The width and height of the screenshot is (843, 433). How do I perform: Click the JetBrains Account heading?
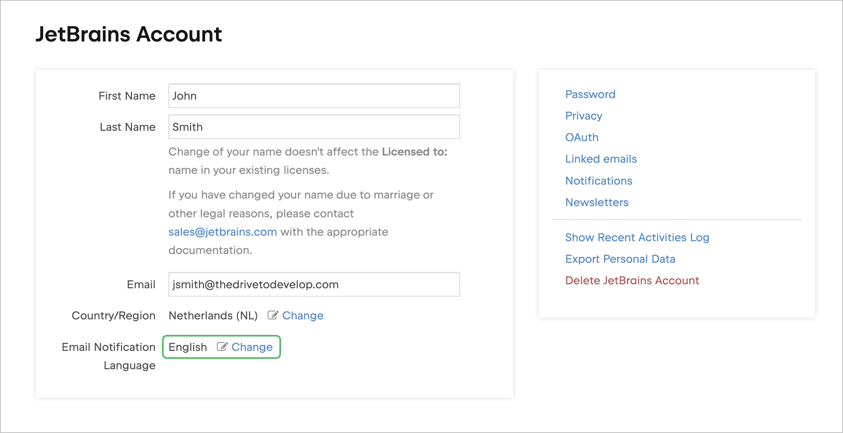[129, 34]
